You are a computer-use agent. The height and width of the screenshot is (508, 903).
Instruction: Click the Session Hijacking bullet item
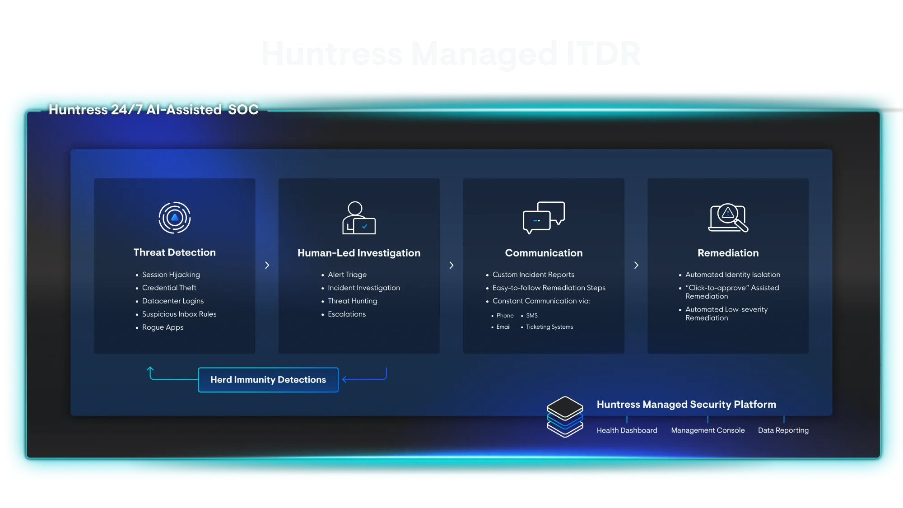[x=171, y=275]
